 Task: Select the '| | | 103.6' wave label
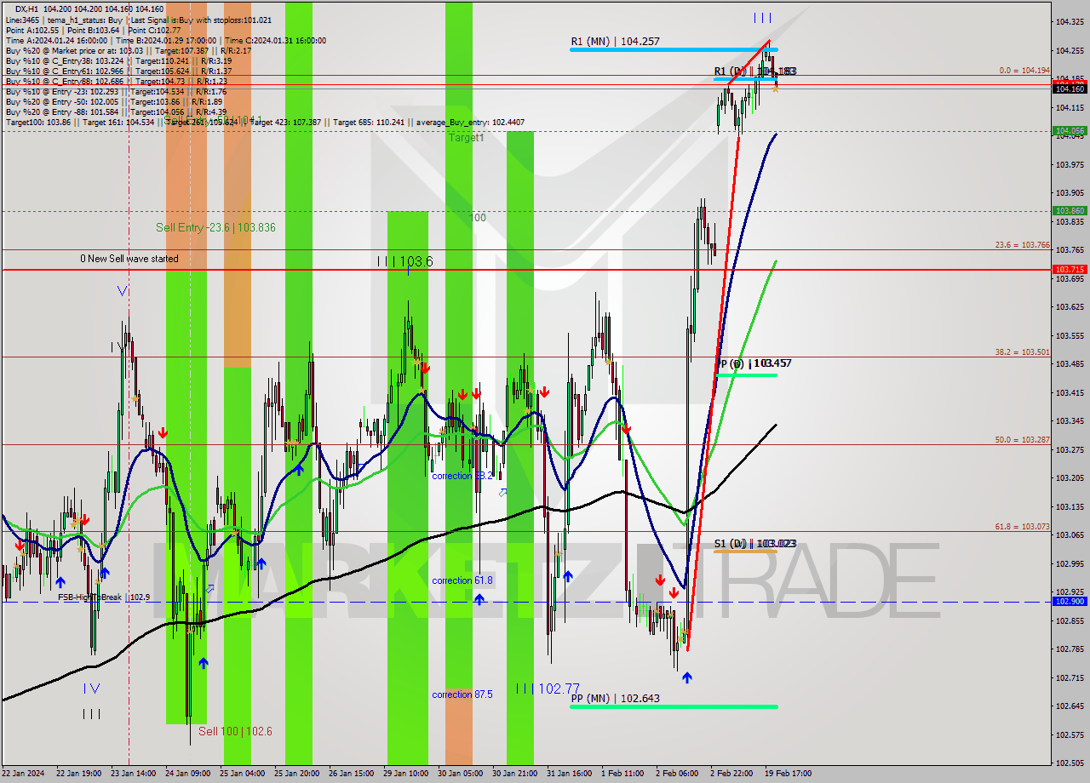[405, 261]
